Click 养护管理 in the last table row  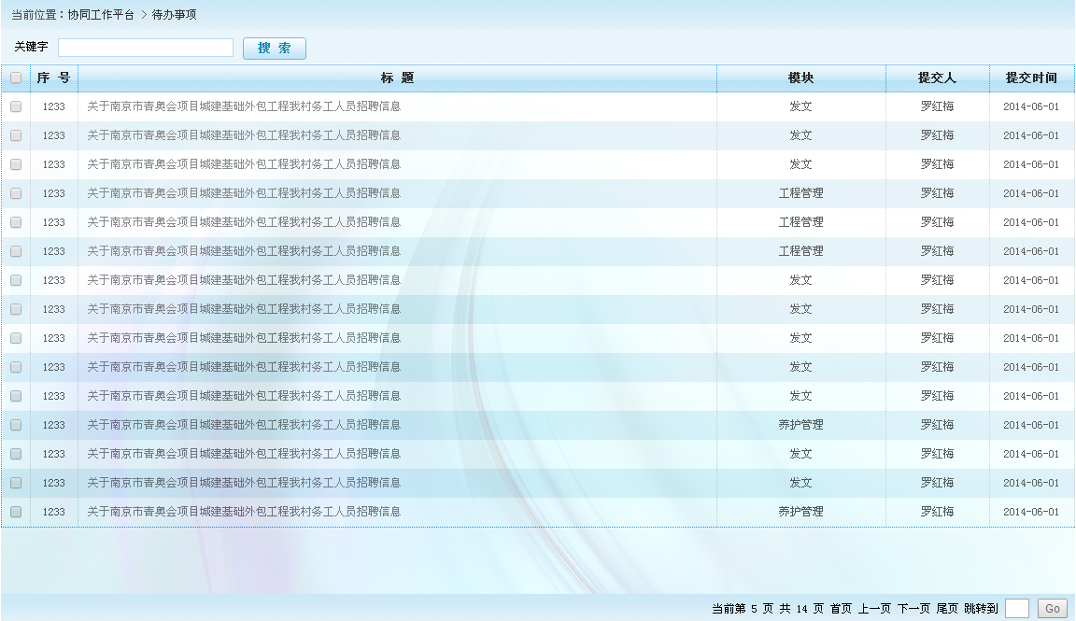pyautogui.click(x=800, y=512)
